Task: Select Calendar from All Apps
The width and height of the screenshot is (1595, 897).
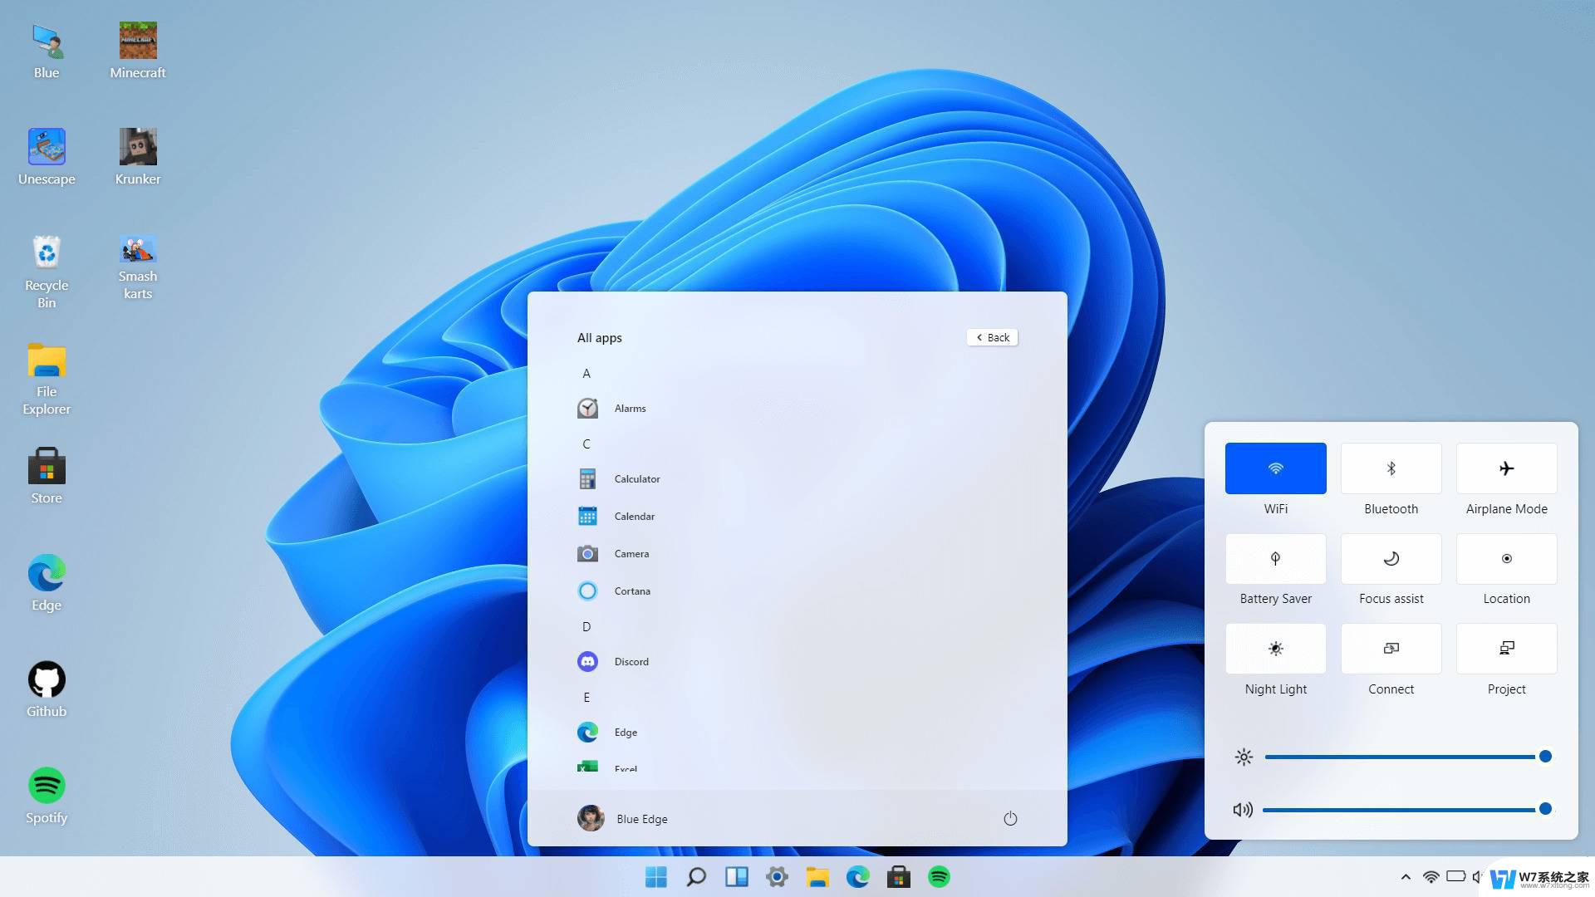Action: point(635,516)
